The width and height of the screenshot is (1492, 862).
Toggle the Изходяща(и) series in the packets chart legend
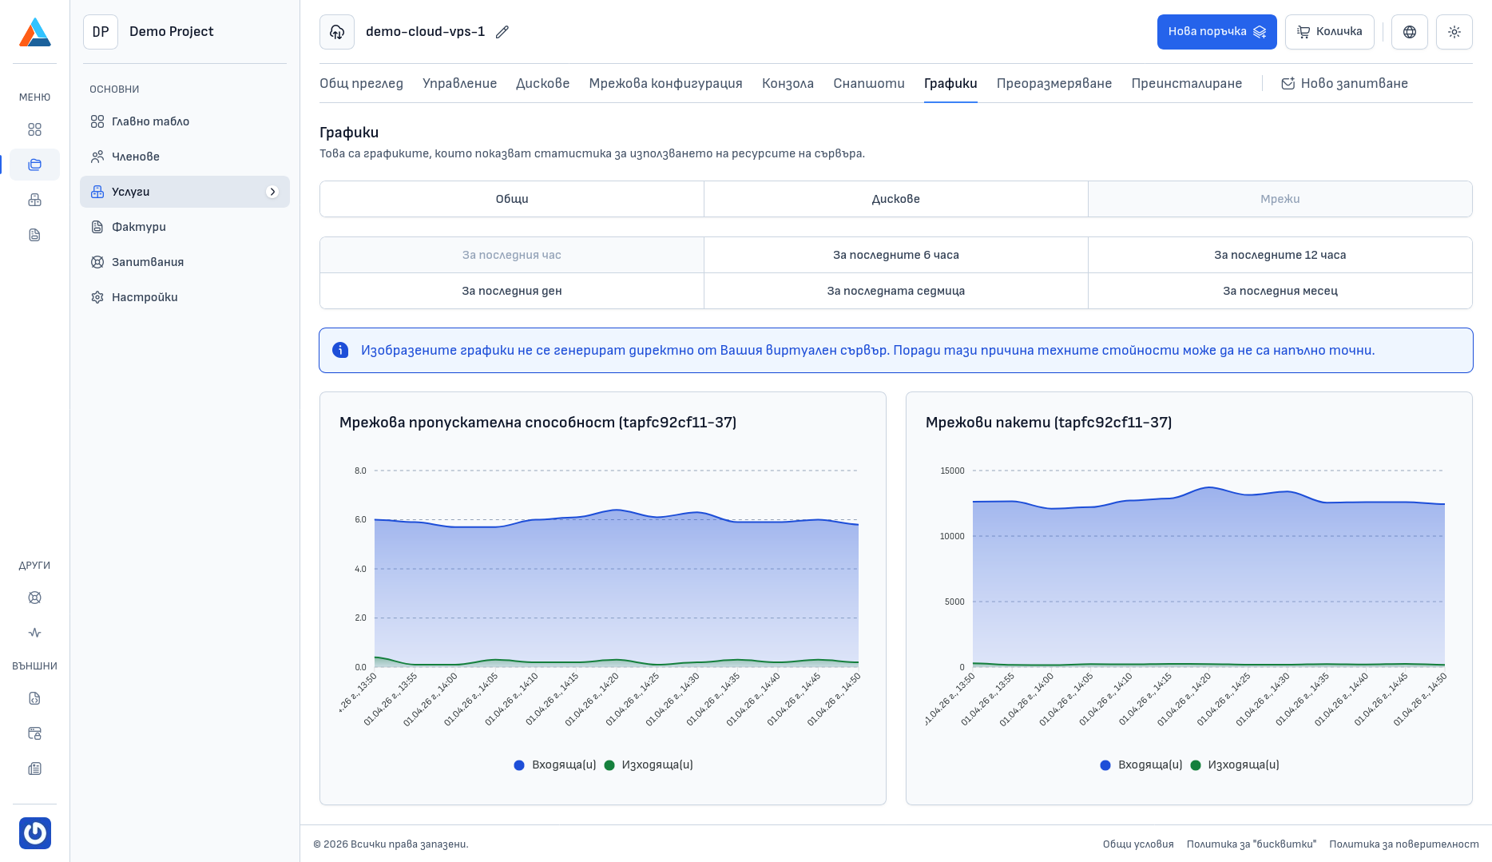tap(1243, 765)
